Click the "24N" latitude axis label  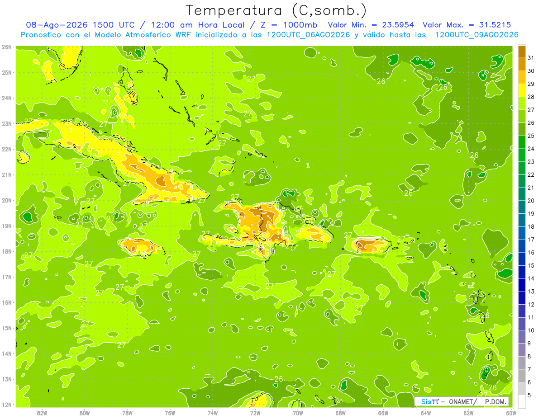[7, 98]
